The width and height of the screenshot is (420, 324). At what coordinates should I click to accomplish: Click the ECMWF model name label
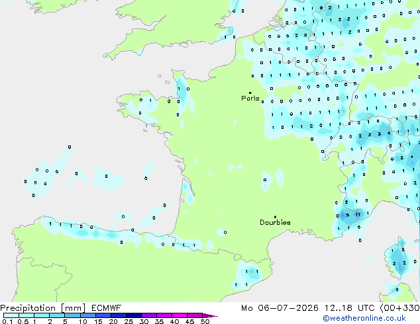coord(107,308)
